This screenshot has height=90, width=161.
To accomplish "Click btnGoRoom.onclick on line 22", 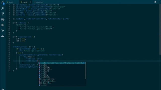I will pyautogui.click(x=20, y=47).
